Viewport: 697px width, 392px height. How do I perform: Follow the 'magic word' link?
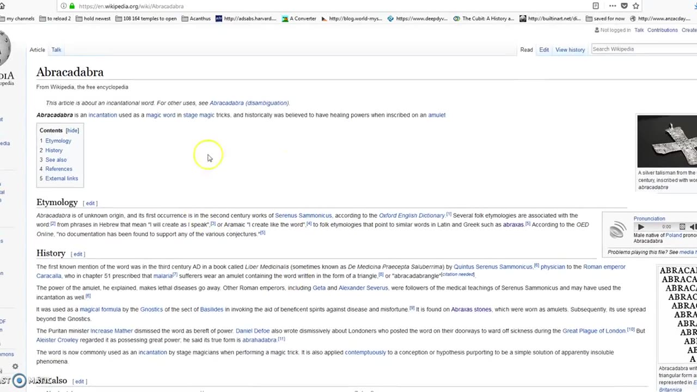161,115
